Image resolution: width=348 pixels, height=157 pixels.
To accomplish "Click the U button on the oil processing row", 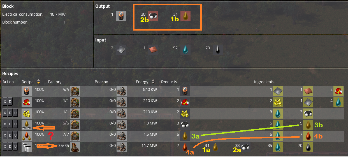I will (x=15, y=146).
